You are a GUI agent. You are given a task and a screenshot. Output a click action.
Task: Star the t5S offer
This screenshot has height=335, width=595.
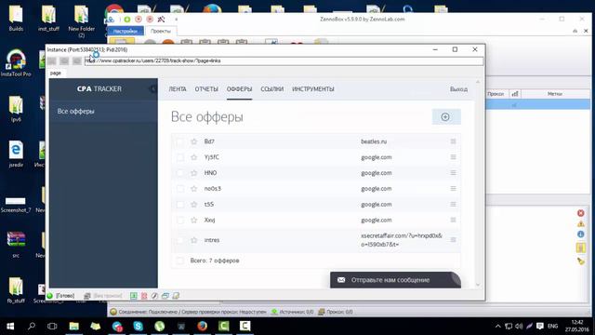coord(194,205)
